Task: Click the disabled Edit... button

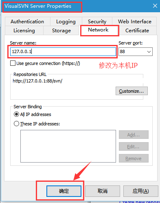Action: [134, 147]
